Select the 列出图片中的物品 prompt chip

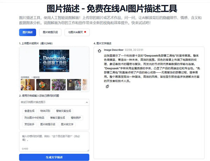coord(34,118)
